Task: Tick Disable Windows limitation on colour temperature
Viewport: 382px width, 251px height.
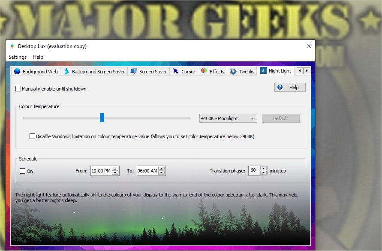Action: [32, 136]
